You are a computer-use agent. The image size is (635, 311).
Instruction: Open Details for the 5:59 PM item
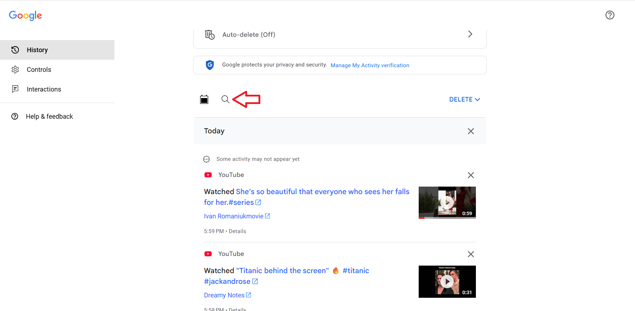pyautogui.click(x=237, y=231)
